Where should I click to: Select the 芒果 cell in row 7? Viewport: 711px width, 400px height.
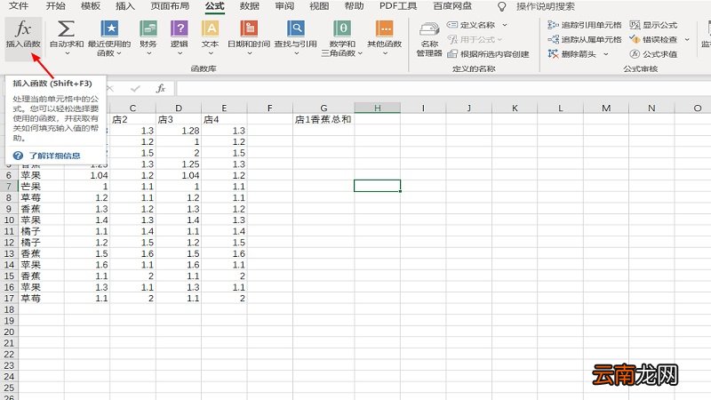click(41, 187)
